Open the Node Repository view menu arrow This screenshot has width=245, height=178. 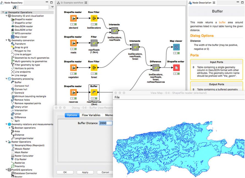click(x=52, y=7)
